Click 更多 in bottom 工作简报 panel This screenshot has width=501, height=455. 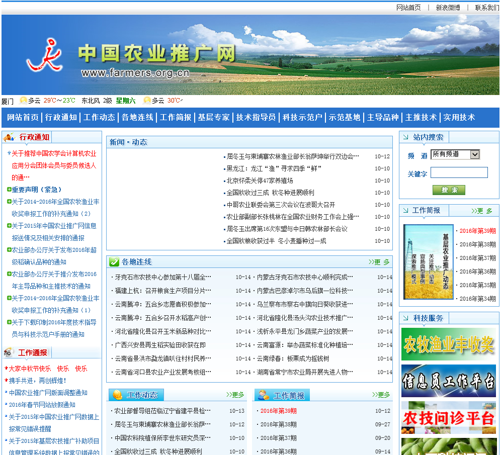381,395
